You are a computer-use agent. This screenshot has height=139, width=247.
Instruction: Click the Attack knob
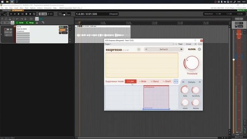click(185, 103)
